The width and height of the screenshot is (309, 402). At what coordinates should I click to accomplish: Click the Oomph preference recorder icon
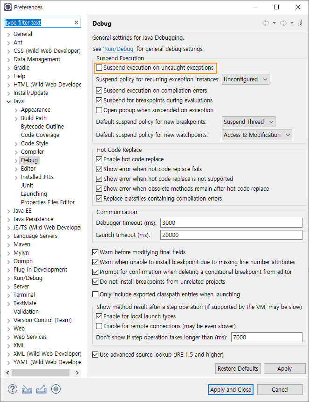pos(56,389)
